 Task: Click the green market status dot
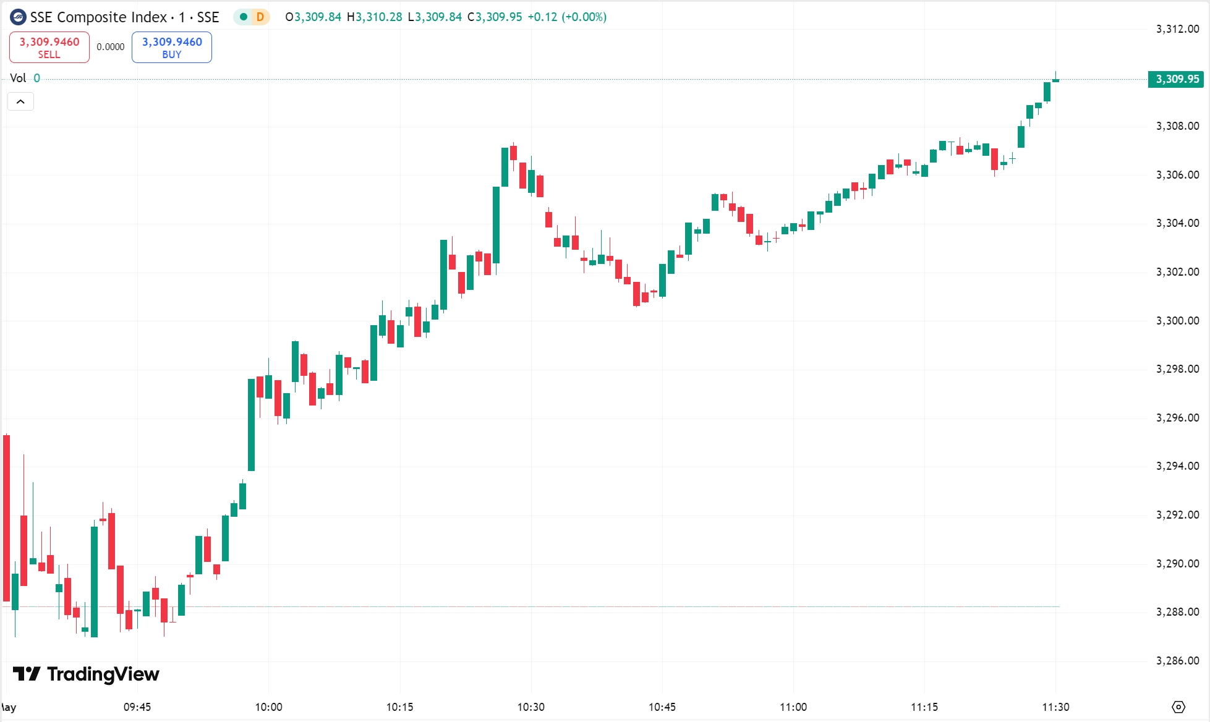click(x=244, y=17)
